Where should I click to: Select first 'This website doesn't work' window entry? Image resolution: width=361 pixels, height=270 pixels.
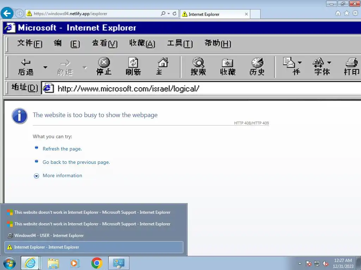[x=94, y=212]
